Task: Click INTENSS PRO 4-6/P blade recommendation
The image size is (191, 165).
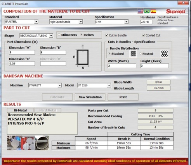Action: pyautogui.click(x=26, y=123)
